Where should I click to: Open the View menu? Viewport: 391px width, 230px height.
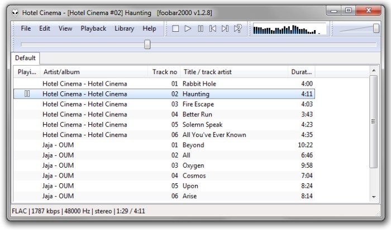point(65,28)
